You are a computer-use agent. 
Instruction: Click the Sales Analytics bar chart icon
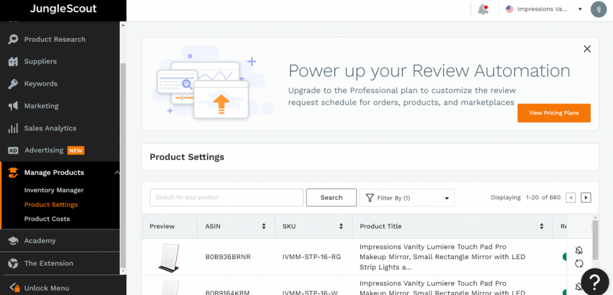(x=13, y=128)
